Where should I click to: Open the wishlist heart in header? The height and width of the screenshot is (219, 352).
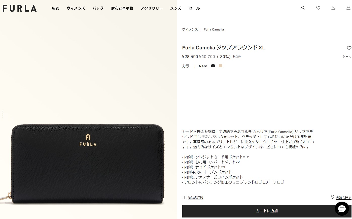pyautogui.click(x=318, y=8)
